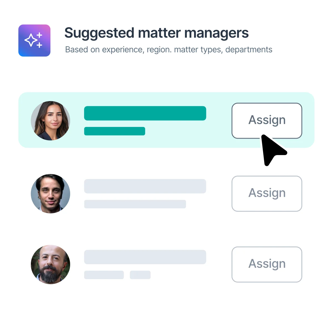Select the third suggested manager's avatar
Image resolution: width=334 pixels, height=334 pixels.
click(x=50, y=264)
